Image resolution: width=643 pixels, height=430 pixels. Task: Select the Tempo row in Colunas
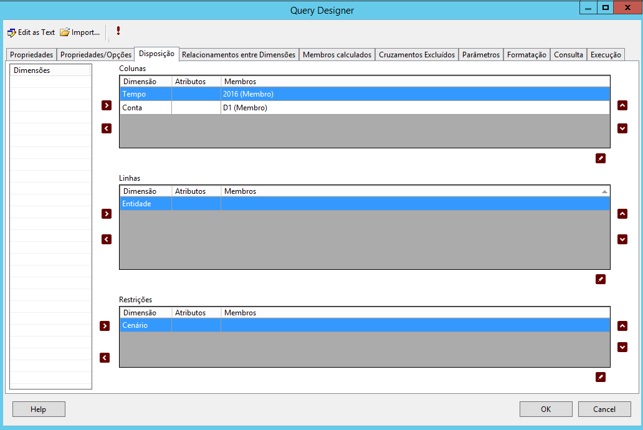pos(364,94)
